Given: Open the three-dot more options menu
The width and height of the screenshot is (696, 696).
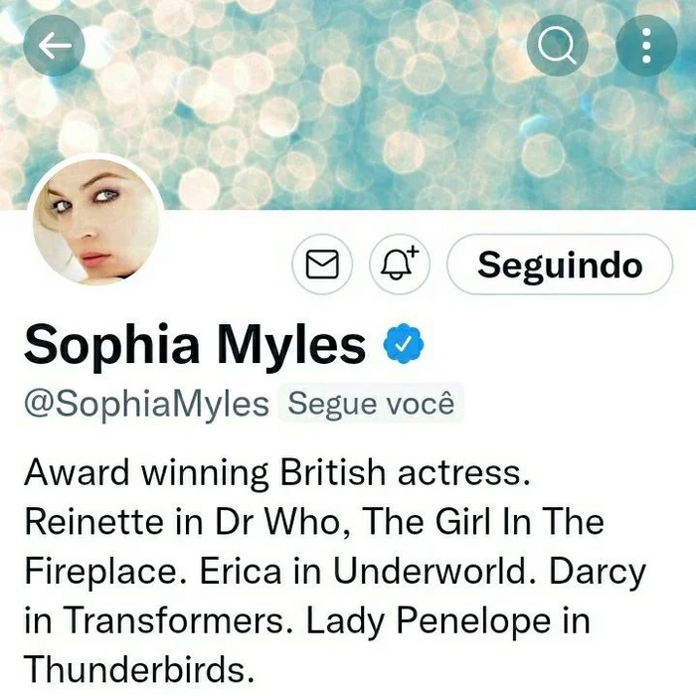Looking at the screenshot, I should pos(646,46).
